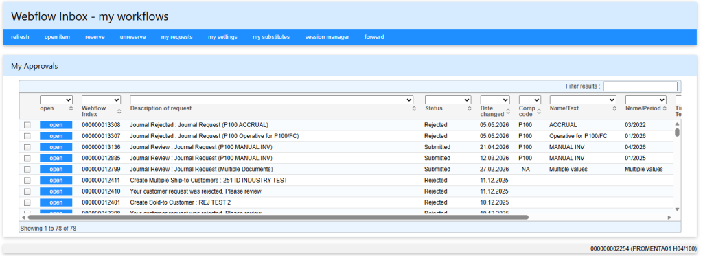Click forward in the menu bar
703x256 pixels.
(374, 37)
